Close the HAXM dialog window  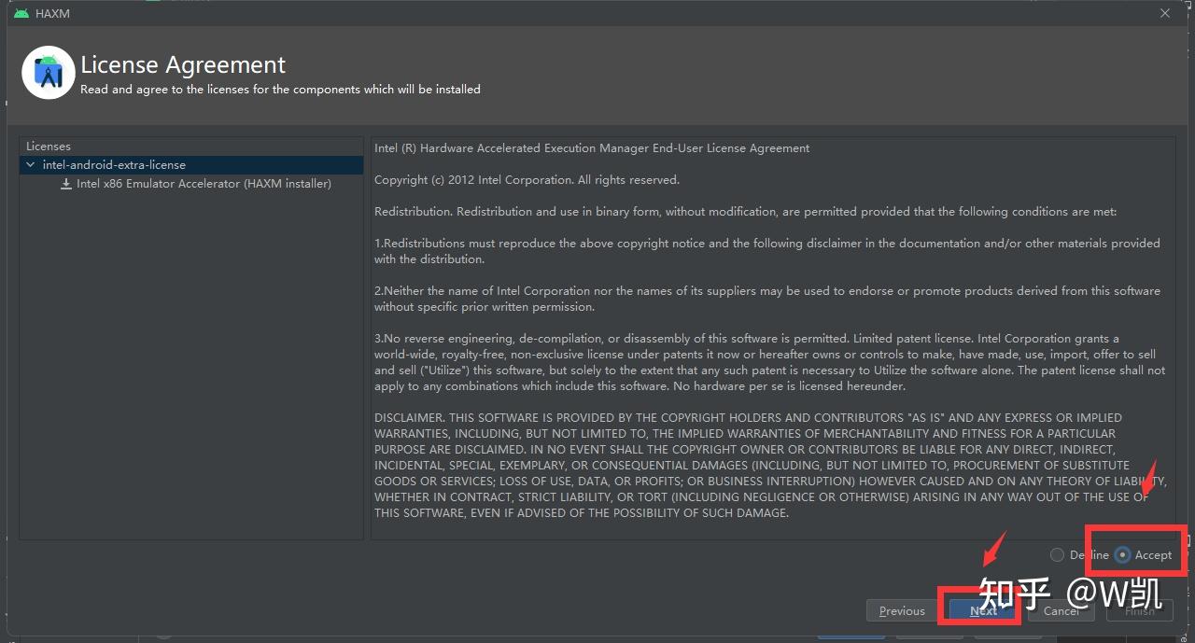pos(1165,13)
